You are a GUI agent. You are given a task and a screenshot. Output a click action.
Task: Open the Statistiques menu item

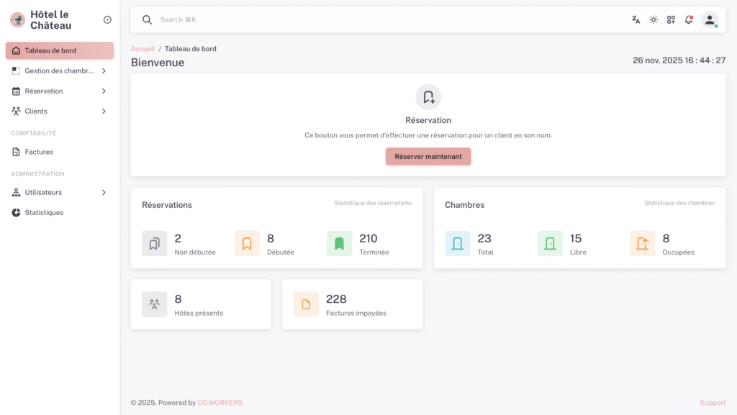coord(44,213)
